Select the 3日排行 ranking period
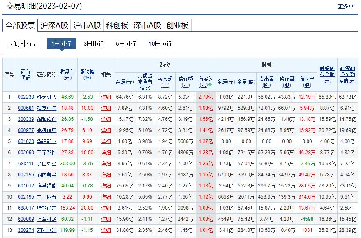 click(x=93, y=44)
